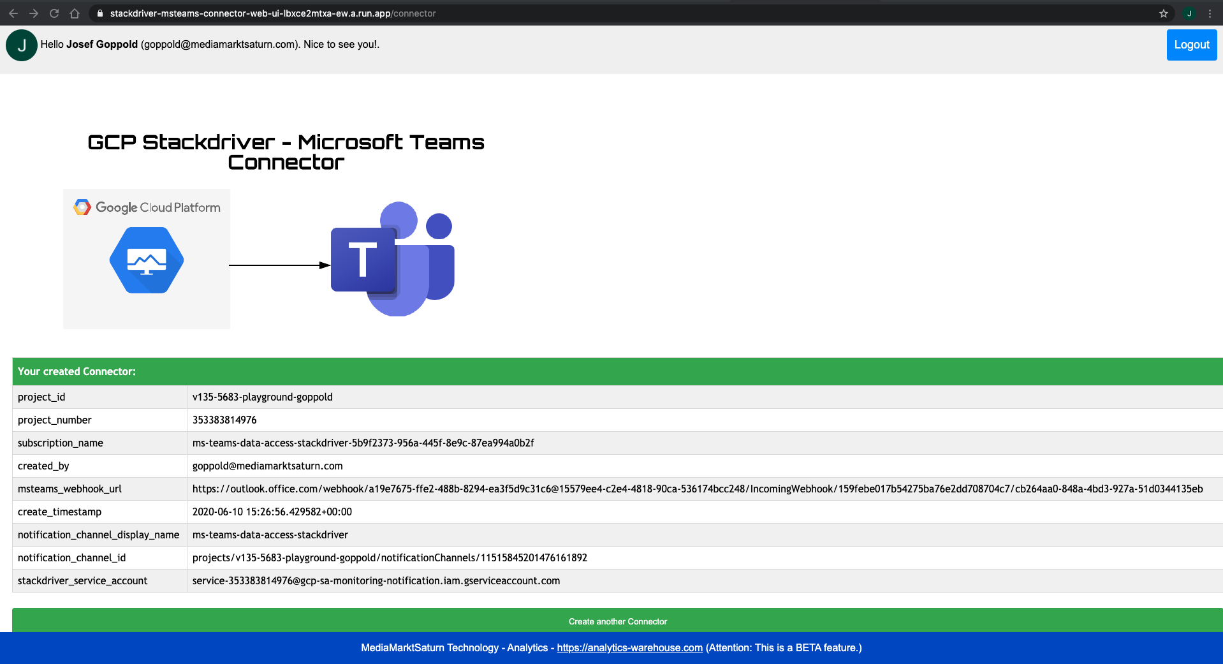Click the project_id value v135-5683-playground-goppold
1223x664 pixels.
tap(263, 397)
